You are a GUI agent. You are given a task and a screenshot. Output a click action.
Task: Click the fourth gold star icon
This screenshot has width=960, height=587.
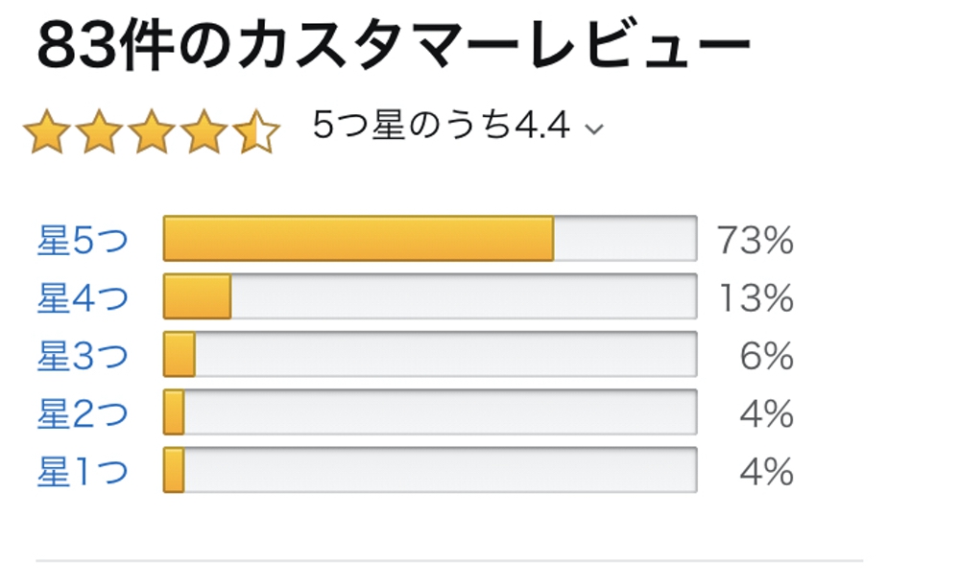(204, 132)
